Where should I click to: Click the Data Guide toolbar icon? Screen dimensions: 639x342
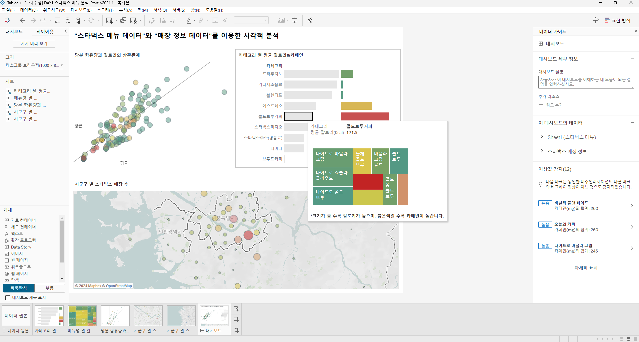[x=595, y=20]
